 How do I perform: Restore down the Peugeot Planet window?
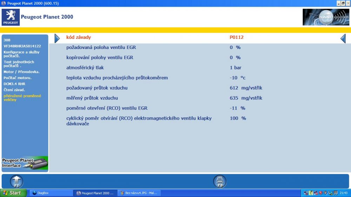[343, 3]
